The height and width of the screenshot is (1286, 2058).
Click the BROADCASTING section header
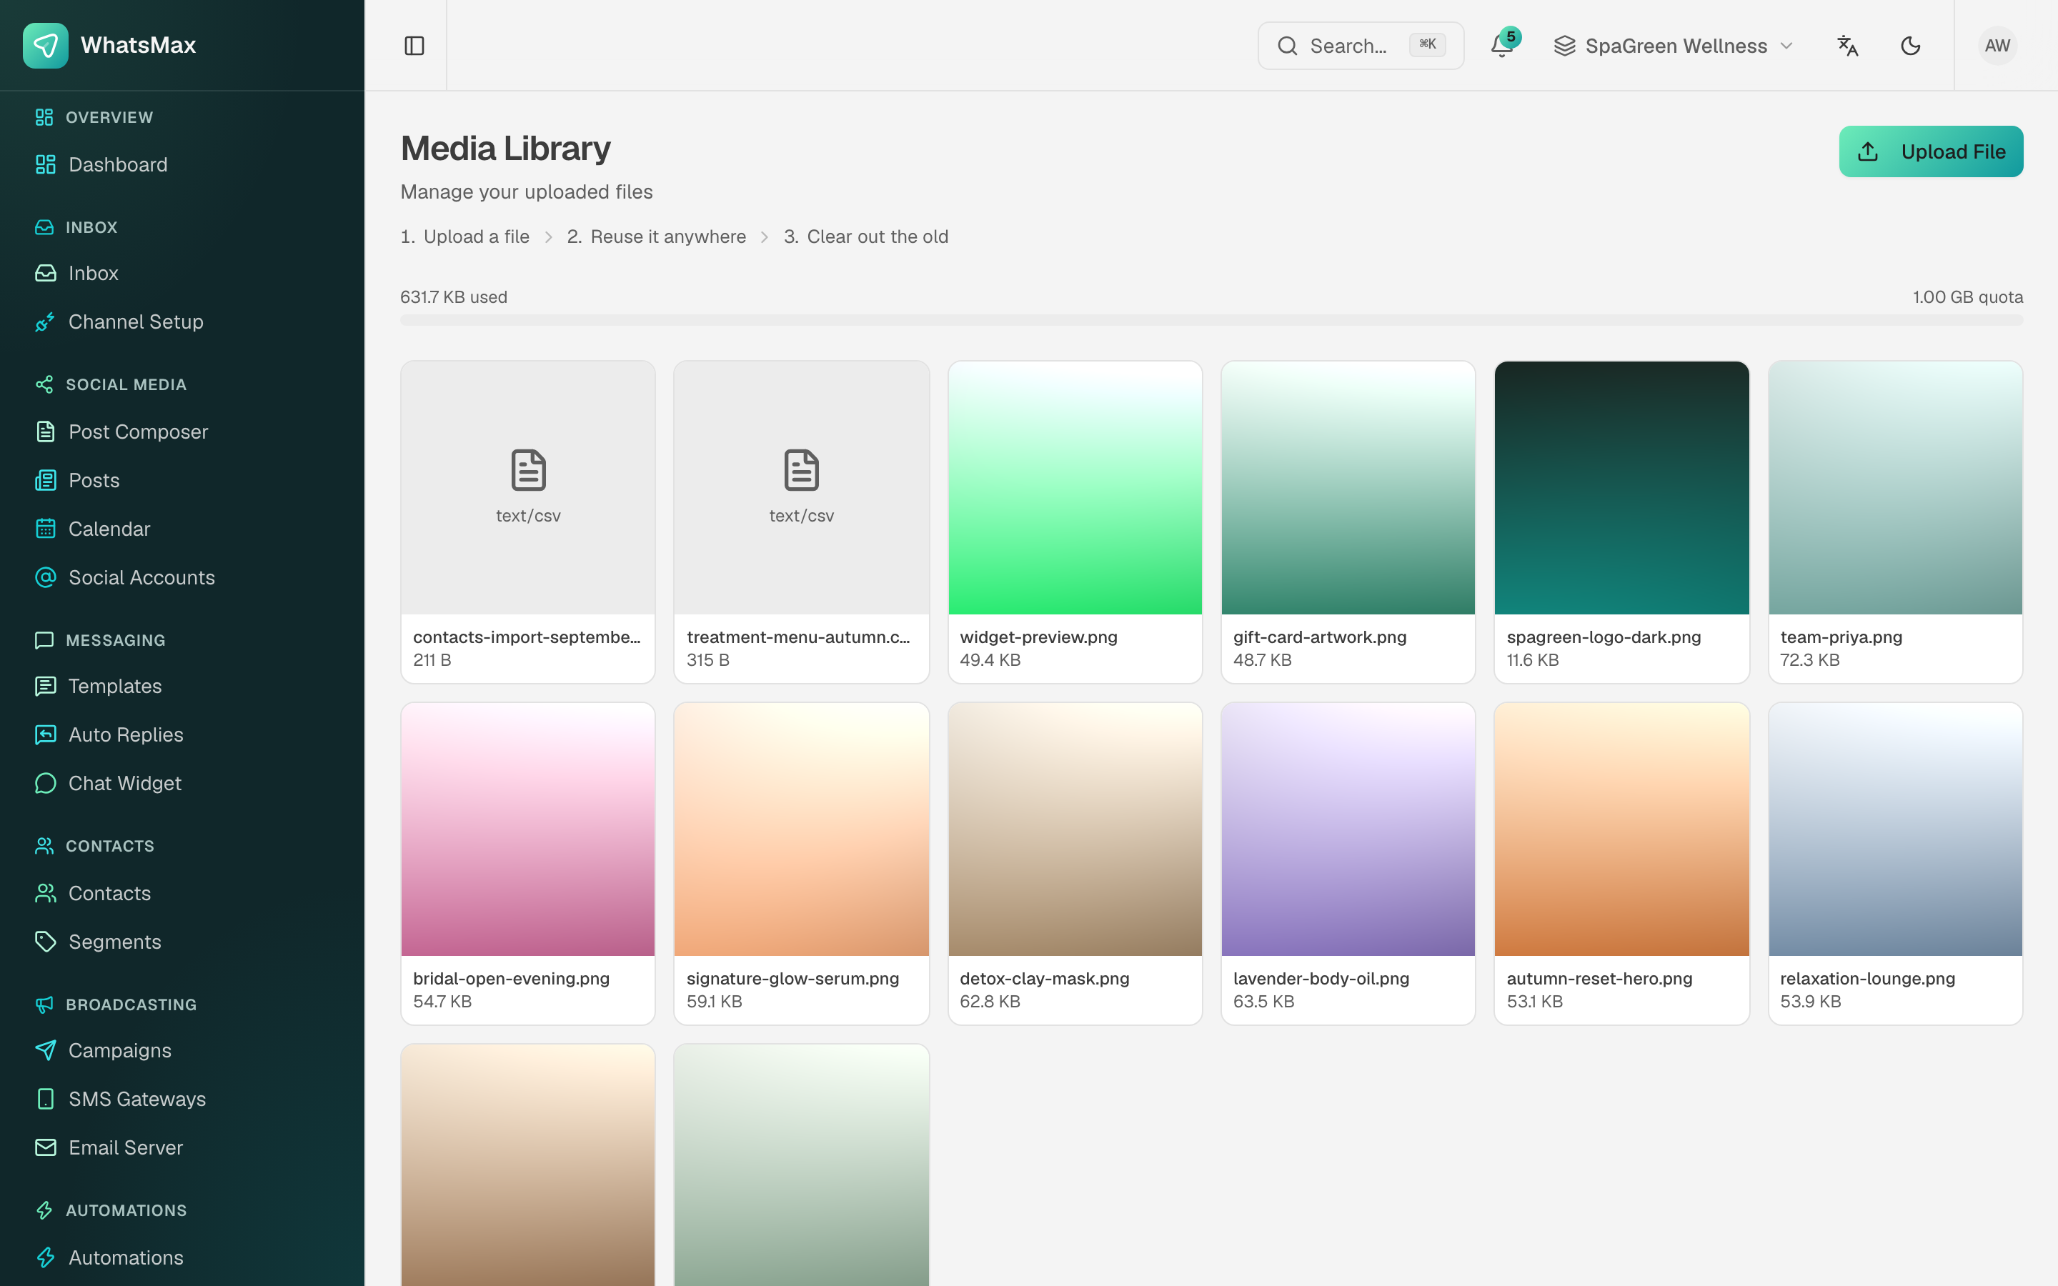[x=131, y=1005]
